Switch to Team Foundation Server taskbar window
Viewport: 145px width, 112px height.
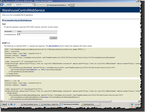click(x=30, y=104)
